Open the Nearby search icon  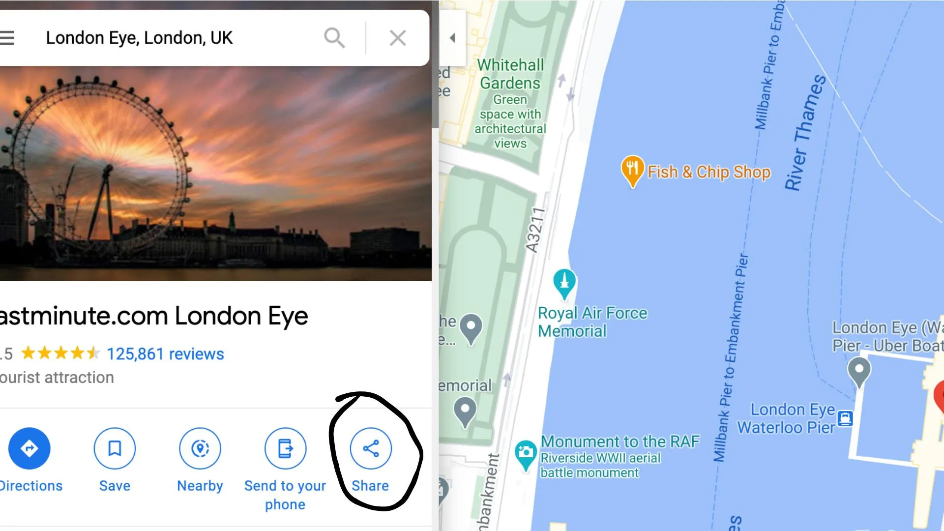(200, 448)
